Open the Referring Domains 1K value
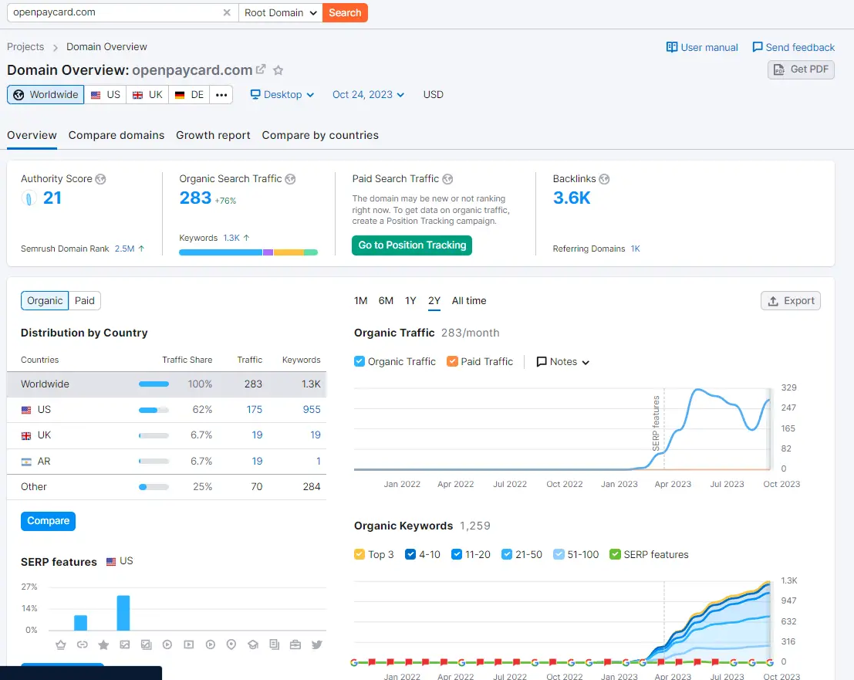The image size is (854, 680). [635, 249]
